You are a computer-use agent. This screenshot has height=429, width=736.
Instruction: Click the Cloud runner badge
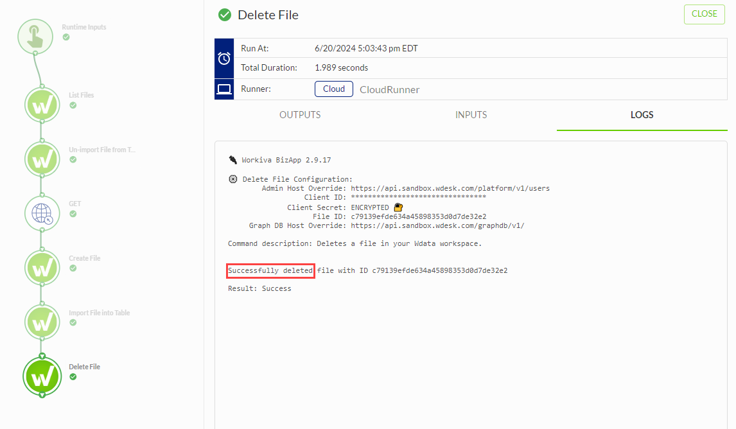[334, 89]
